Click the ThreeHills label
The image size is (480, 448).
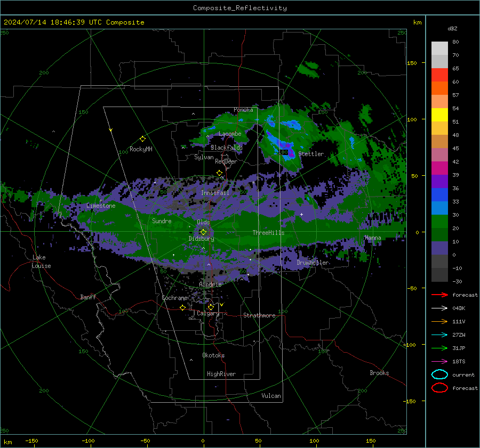[x=268, y=233]
